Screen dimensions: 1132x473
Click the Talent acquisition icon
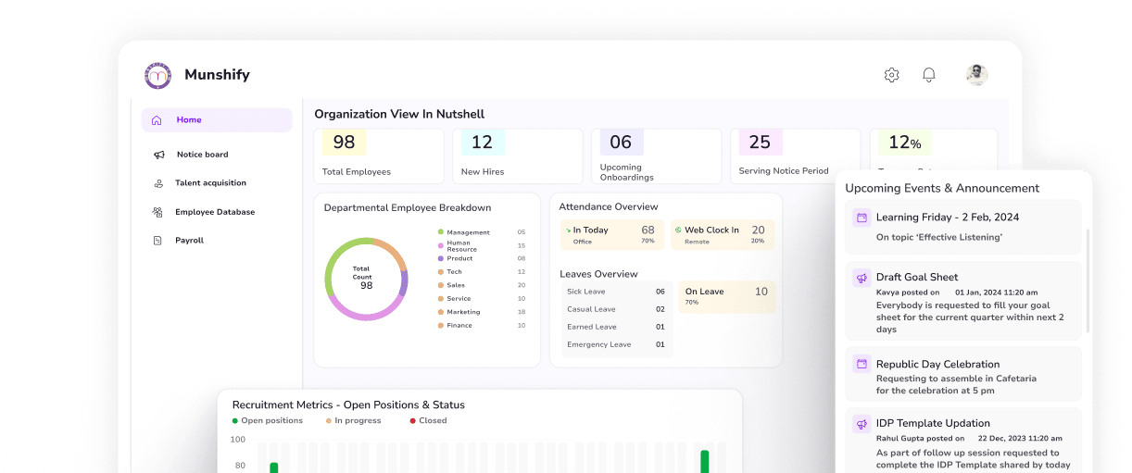coord(158,183)
